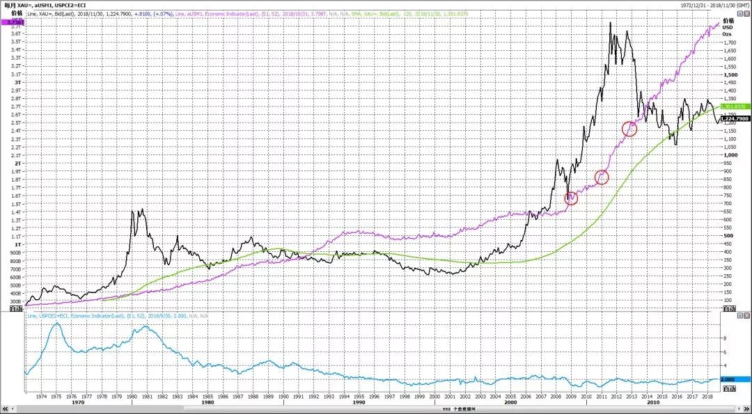Toggle auto-scale on upper pane left axis
Image resolution: width=752 pixels, height=414 pixels.
tap(17, 308)
